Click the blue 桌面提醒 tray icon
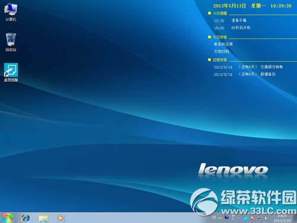 click(x=245, y=218)
